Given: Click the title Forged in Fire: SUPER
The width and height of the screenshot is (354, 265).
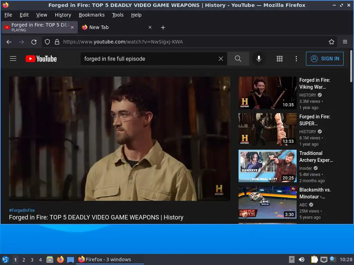Looking at the screenshot, I should click(x=315, y=120).
